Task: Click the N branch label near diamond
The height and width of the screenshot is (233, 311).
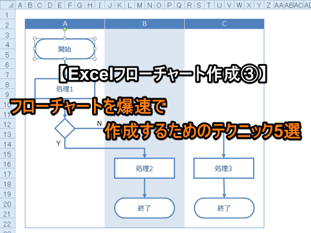Action: [x=100, y=124]
